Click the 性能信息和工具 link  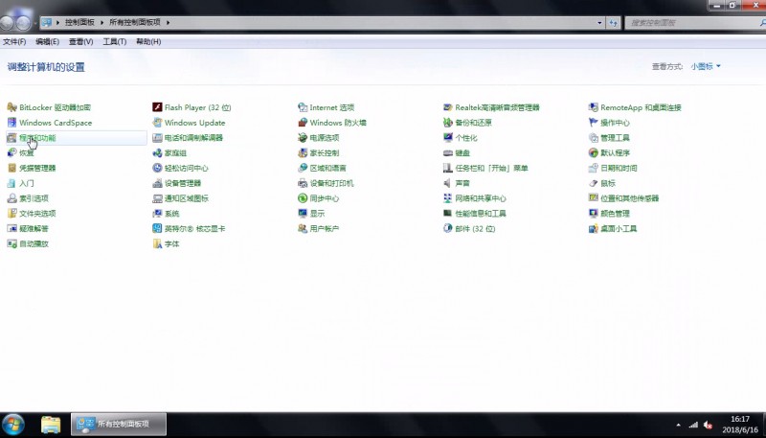coord(481,214)
